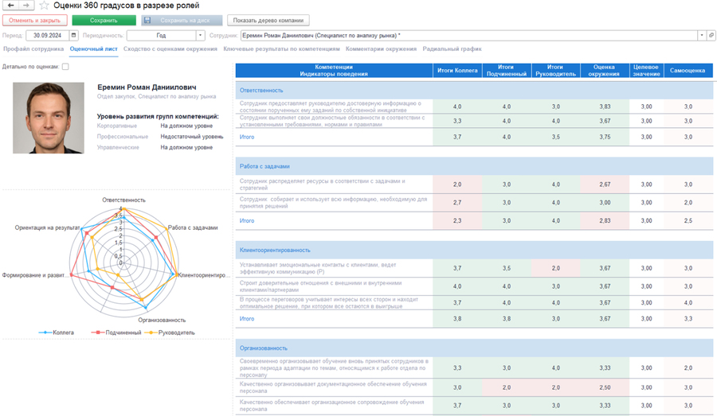Click the forward navigation arrow
Screen dimensions: 717x416
click(26, 6)
